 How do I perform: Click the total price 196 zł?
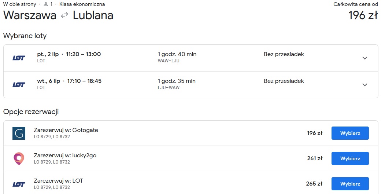tap(363, 15)
